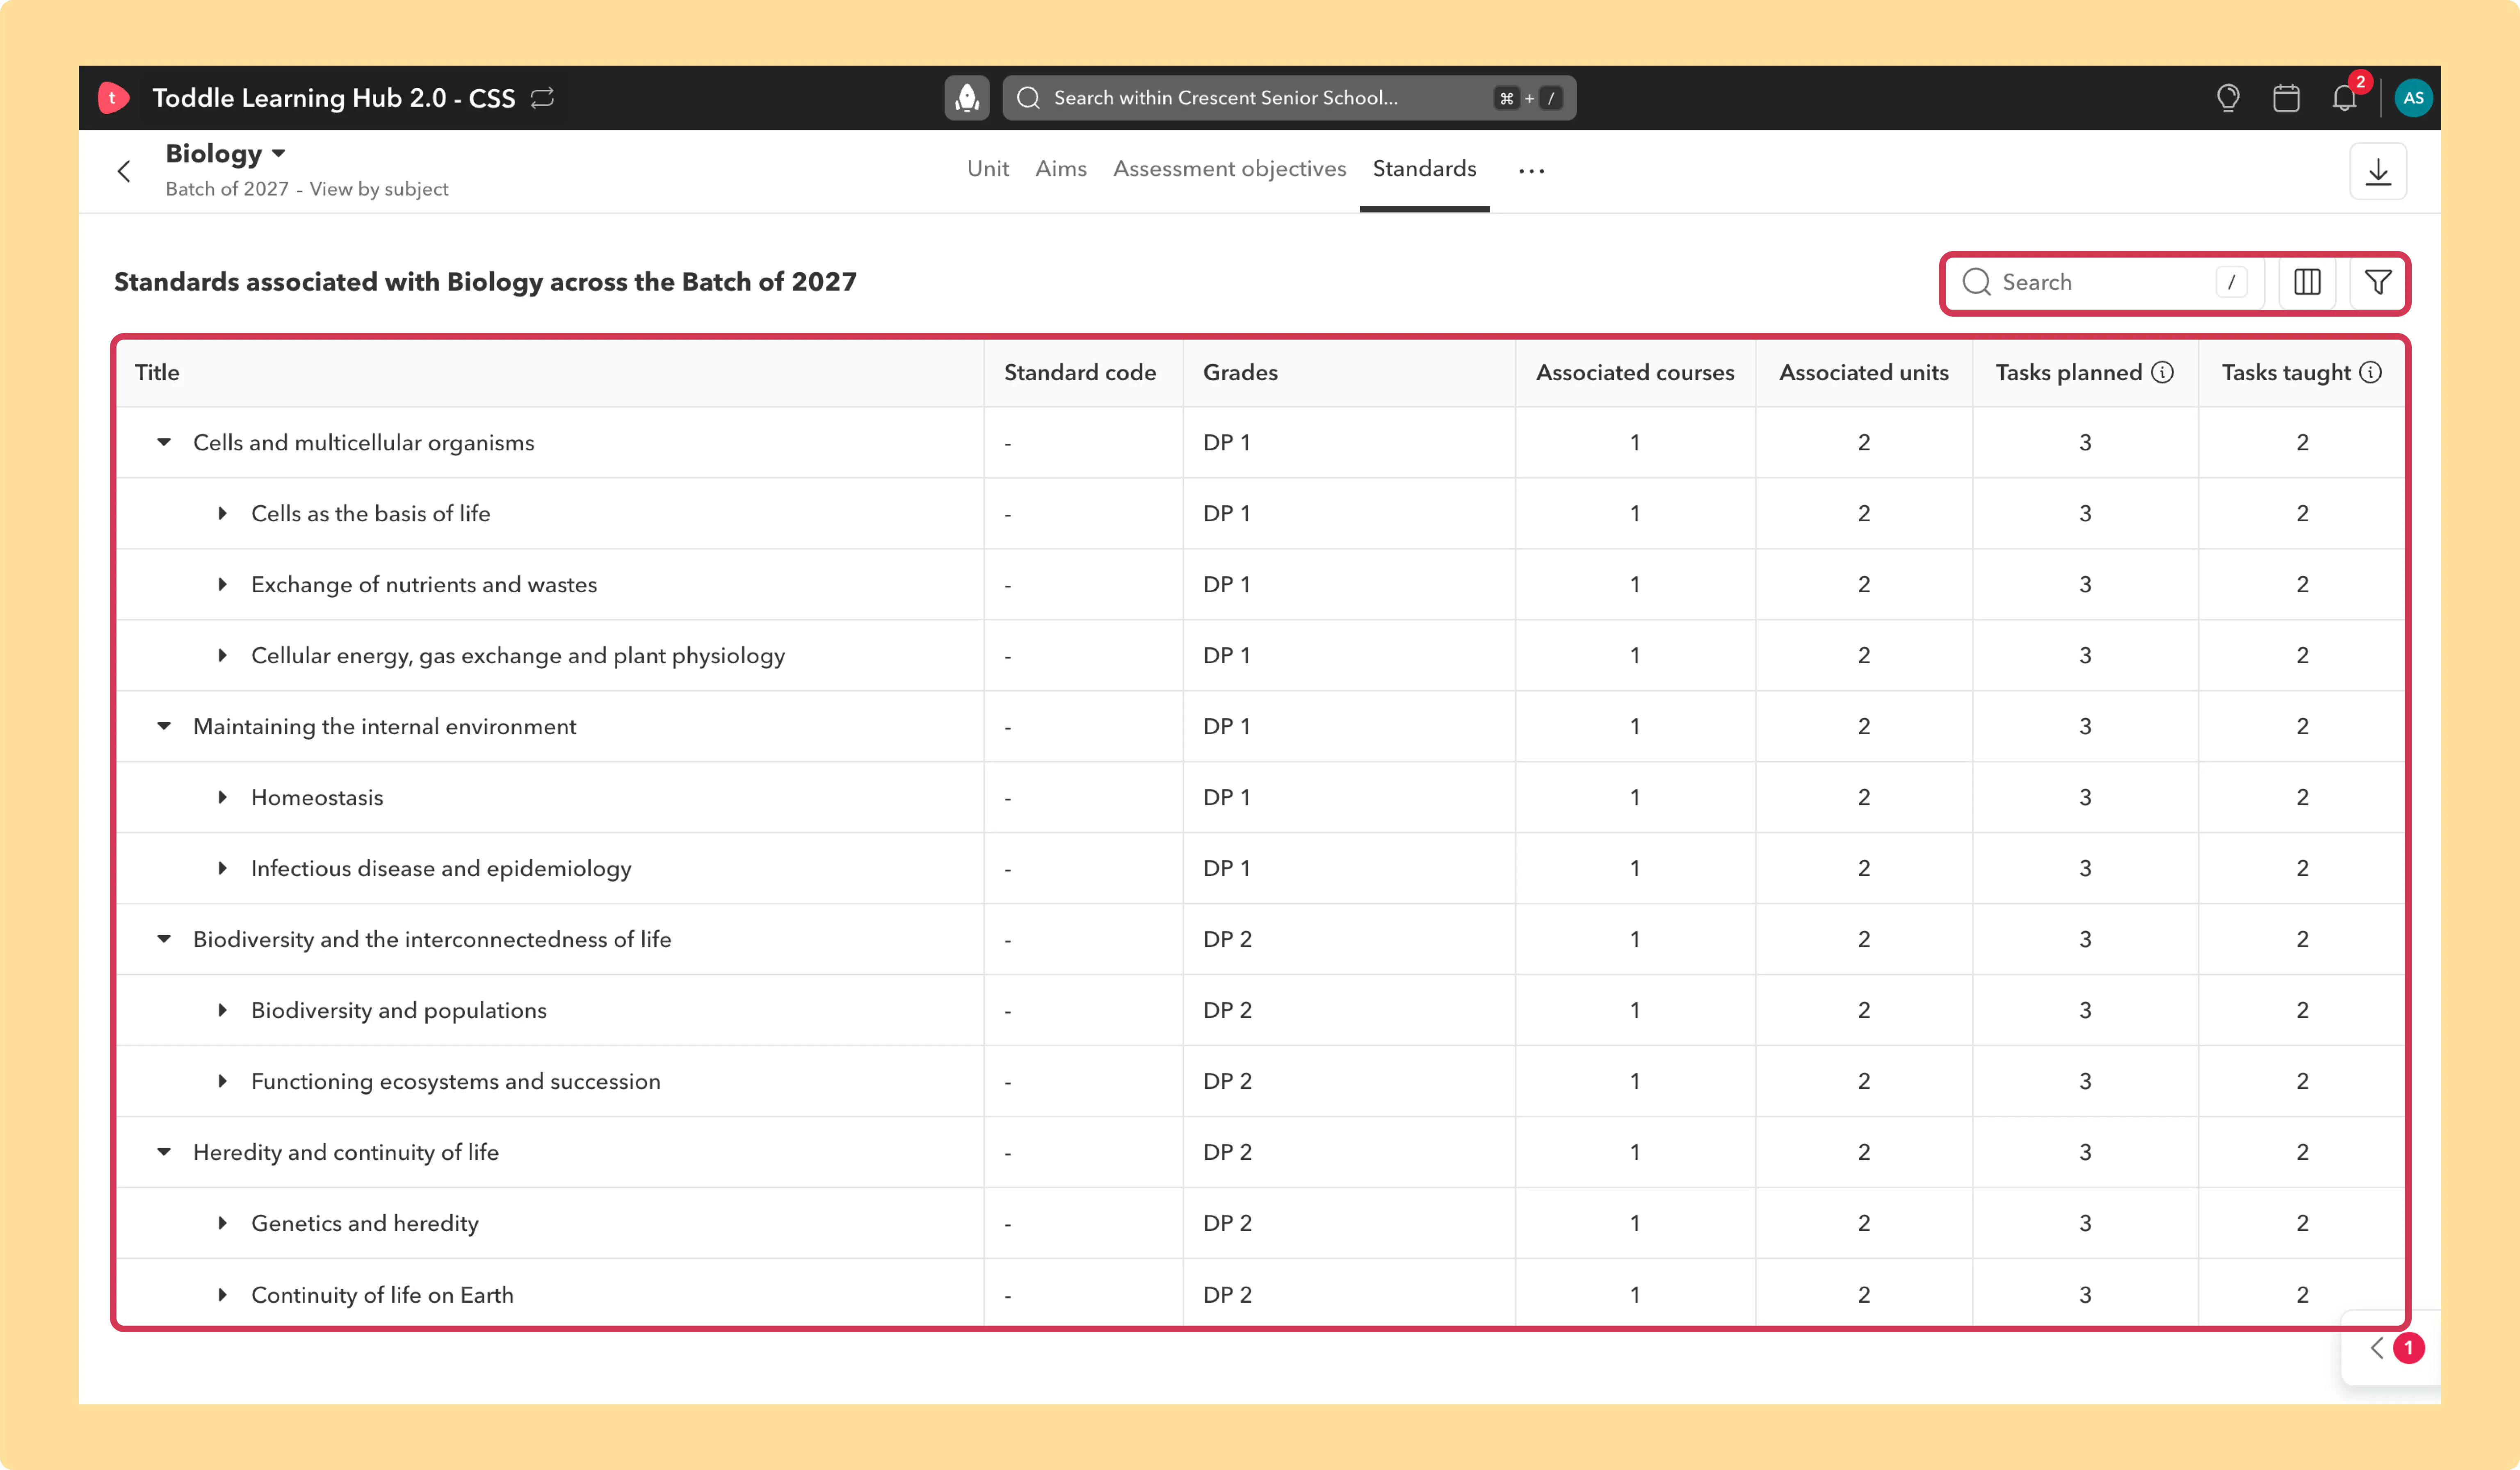Select the Standards tab

[x=1424, y=169]
